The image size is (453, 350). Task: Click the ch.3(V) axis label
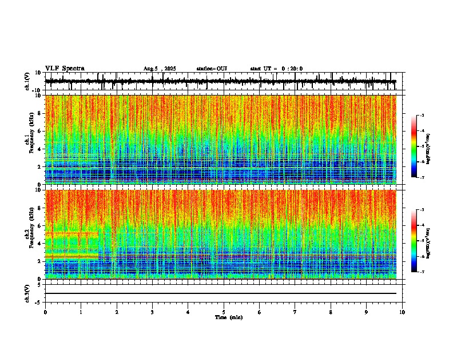point(27,293)
